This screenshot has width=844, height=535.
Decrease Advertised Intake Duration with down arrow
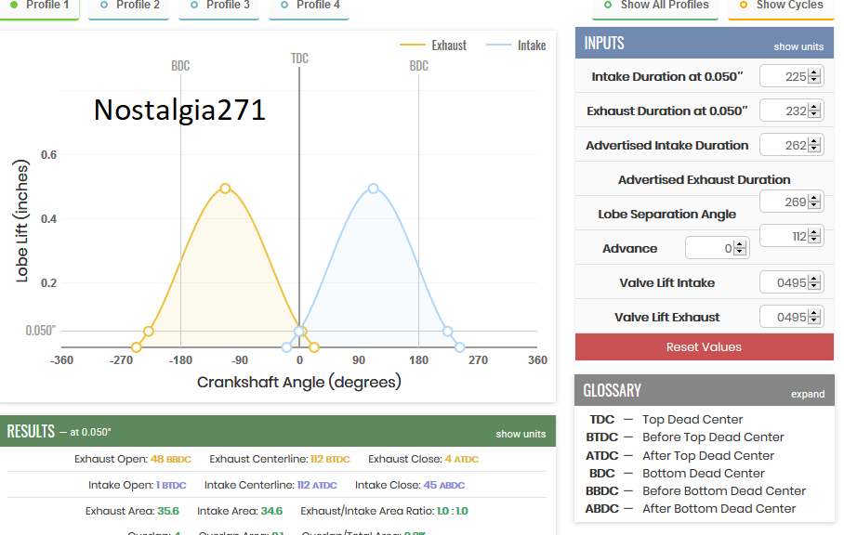pyautogui.click(x=814, y=149)
